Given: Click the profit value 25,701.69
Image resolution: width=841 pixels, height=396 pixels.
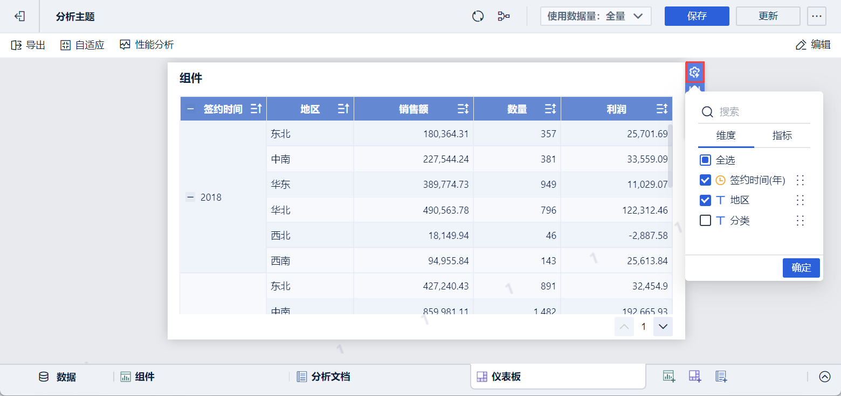Looking at the screenshot, I should coord(647,133).
